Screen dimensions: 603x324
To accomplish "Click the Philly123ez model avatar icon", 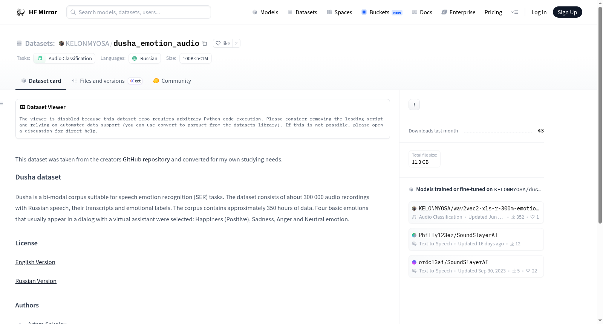I will coord(414,235).
